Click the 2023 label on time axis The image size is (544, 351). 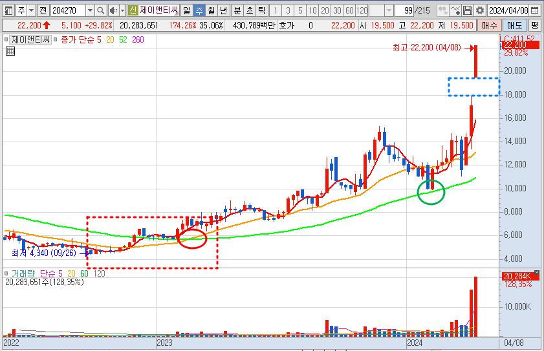[164, 343]
